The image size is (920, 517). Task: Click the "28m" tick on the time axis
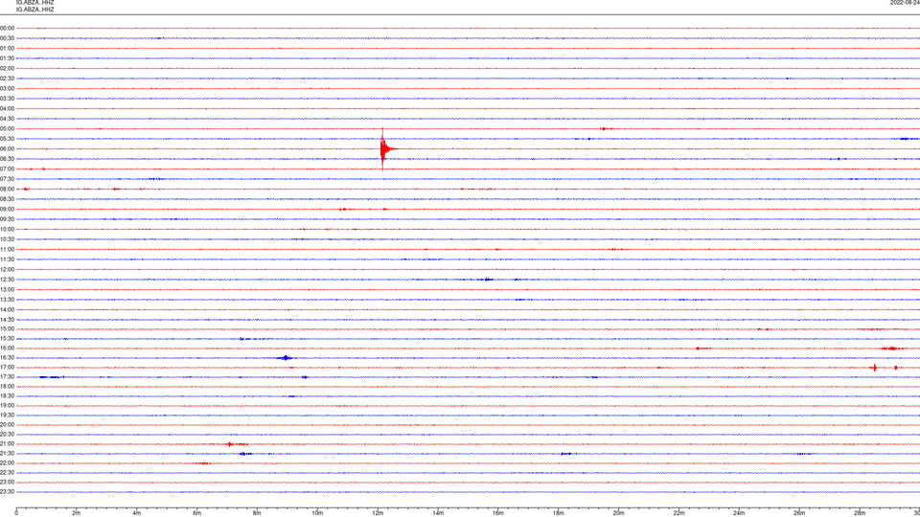(x=859, y=513)
